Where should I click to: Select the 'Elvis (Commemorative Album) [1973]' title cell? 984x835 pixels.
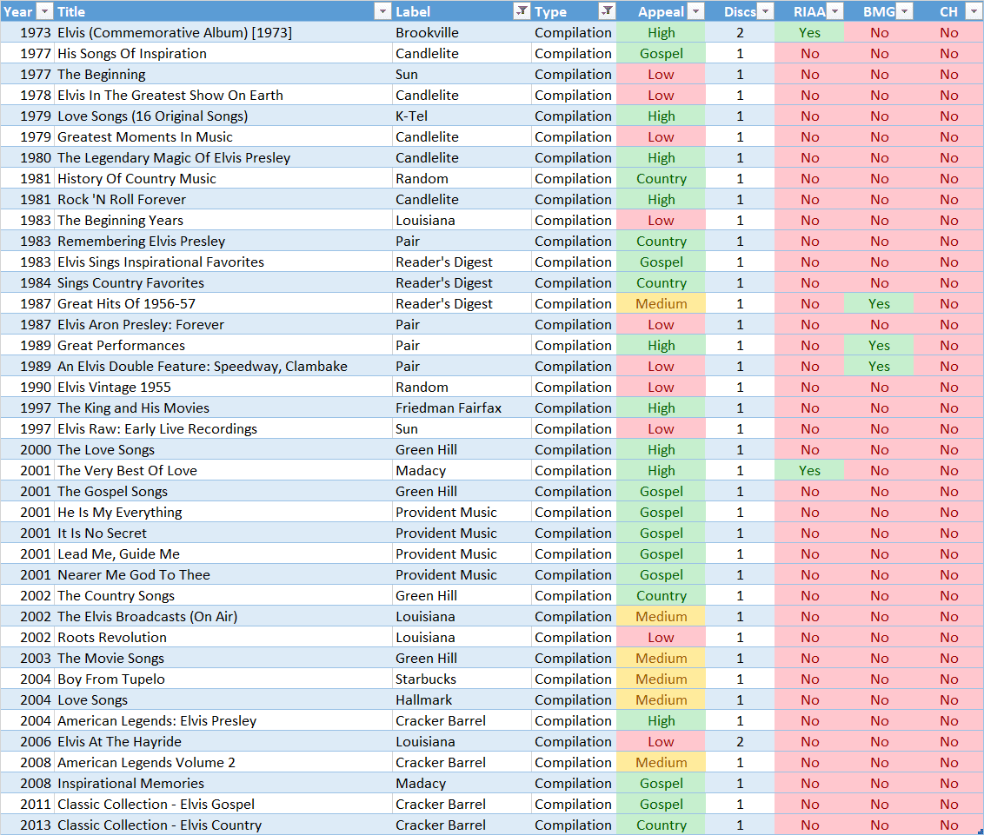point(223,33)
